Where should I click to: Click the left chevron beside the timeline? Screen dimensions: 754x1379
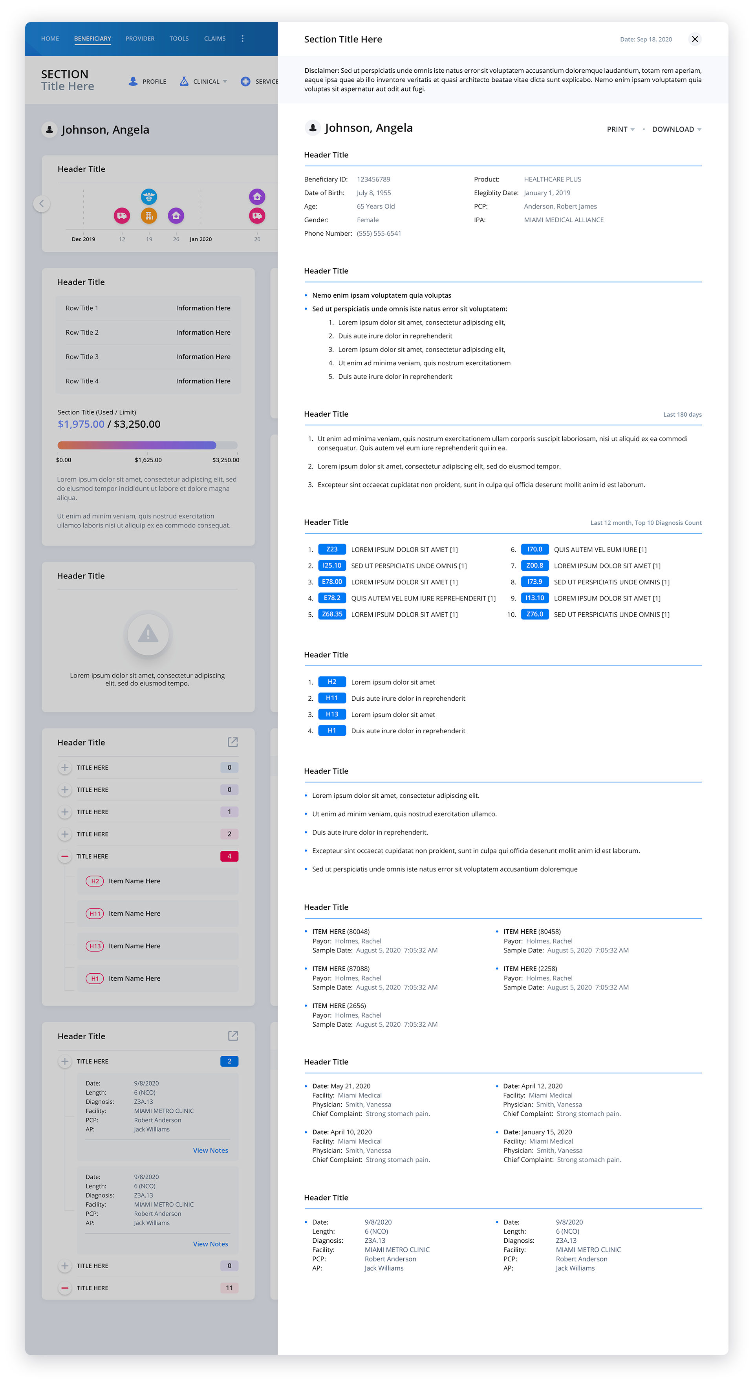tap(42, 203)
